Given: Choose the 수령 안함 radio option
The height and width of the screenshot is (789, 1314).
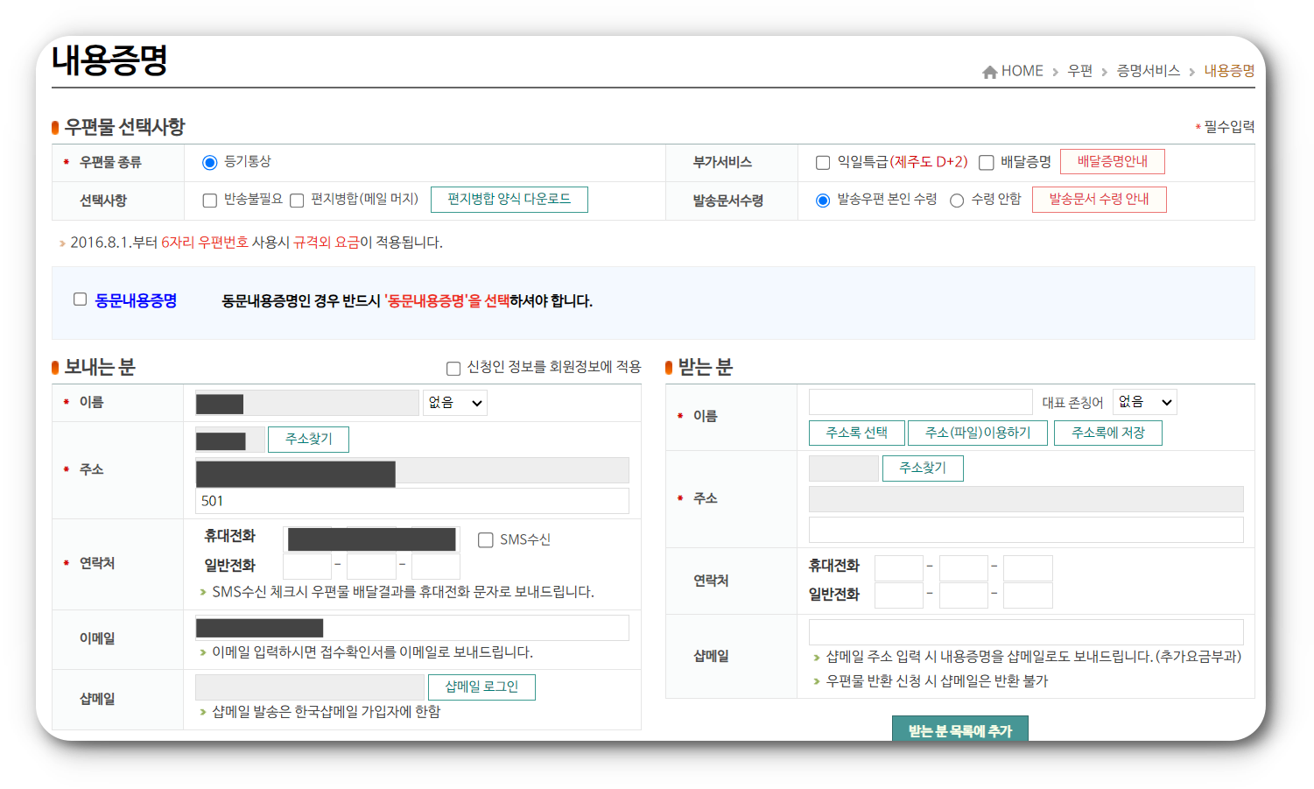Looking at the screenshot, I should click(x=956, y=200).
